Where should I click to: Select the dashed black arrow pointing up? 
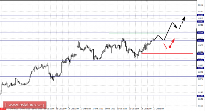182,23
